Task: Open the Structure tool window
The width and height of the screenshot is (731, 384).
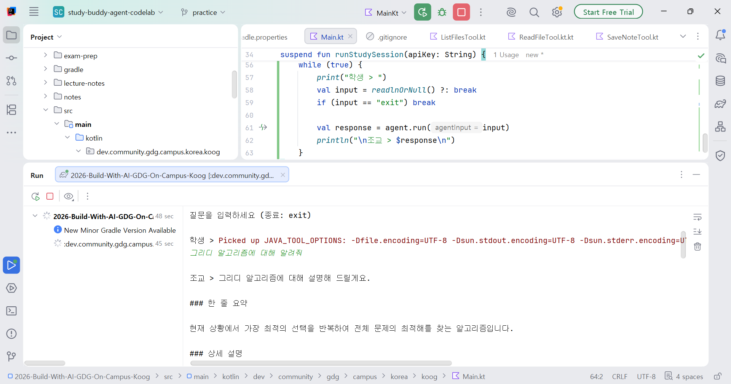Action: [11, 110]
